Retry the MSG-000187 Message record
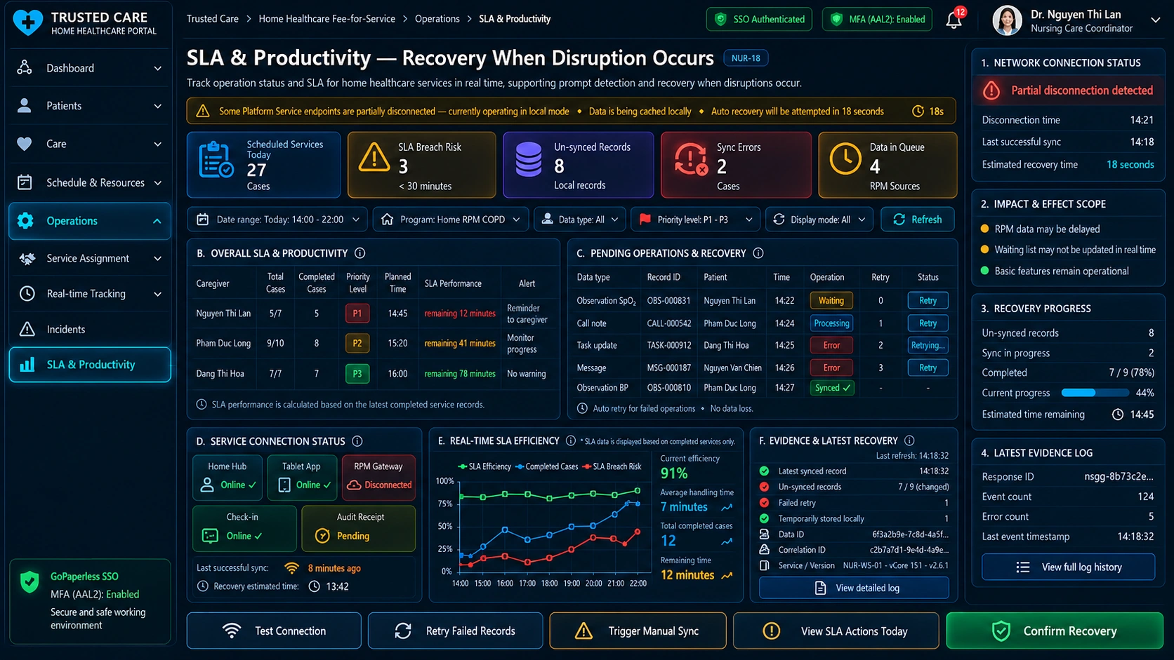The height and width of the screenshot is (660, 1174). pyautogui.click(x=928, y=368)
